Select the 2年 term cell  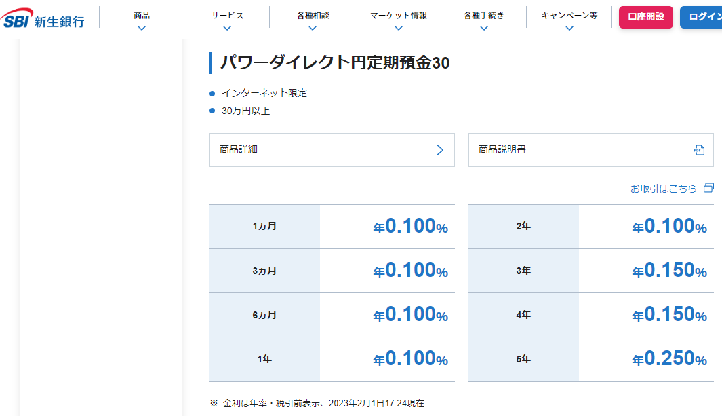(523, 227)
